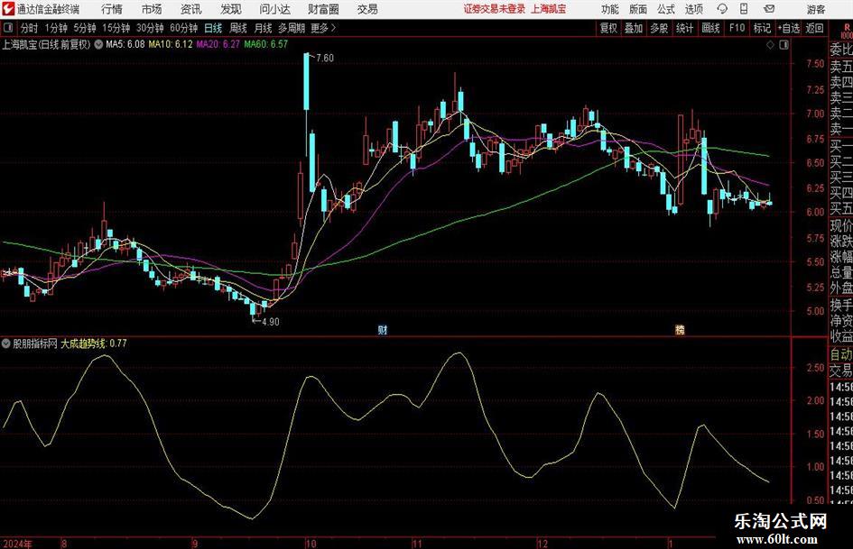Click the 股朋指标网 indicator name
This screenshot has height=549, width=853.
click(x=35, y=343)
